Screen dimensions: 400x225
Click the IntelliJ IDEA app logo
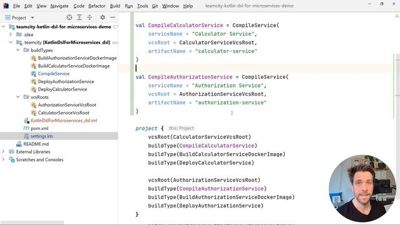pos(6,6)
